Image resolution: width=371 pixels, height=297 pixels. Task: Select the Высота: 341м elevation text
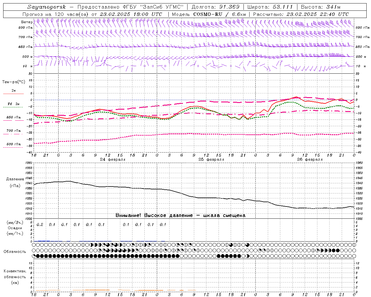[x=321, y=7]
